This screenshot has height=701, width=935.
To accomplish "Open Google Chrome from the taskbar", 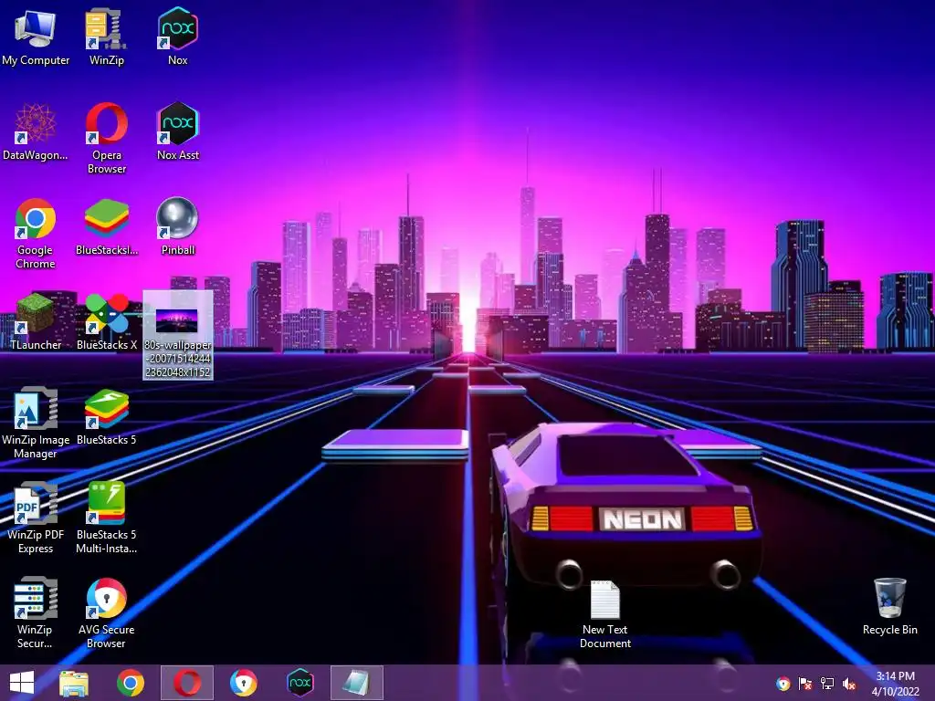I will point(130,683).
